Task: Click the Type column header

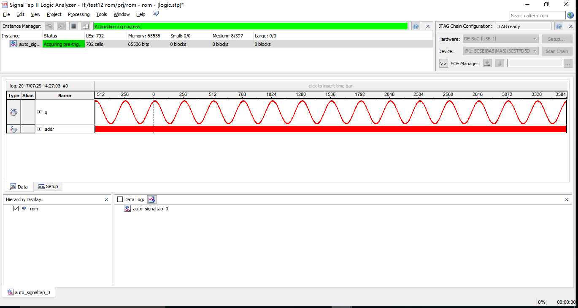Action: (14, 96)
